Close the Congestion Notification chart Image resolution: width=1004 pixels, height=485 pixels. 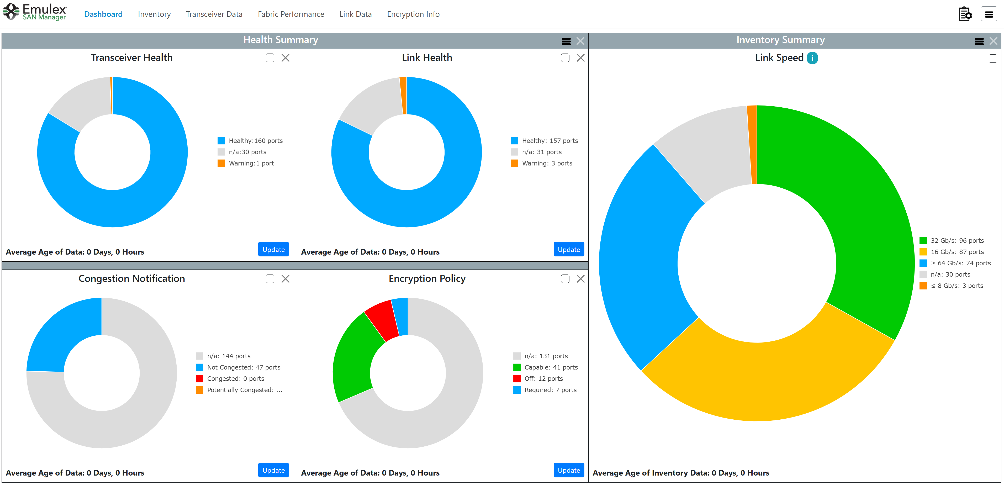pyautogui.click(x=285, y=279)
